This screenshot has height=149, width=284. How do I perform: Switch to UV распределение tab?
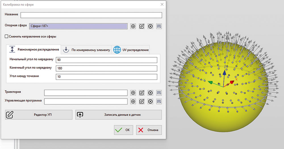131,50
